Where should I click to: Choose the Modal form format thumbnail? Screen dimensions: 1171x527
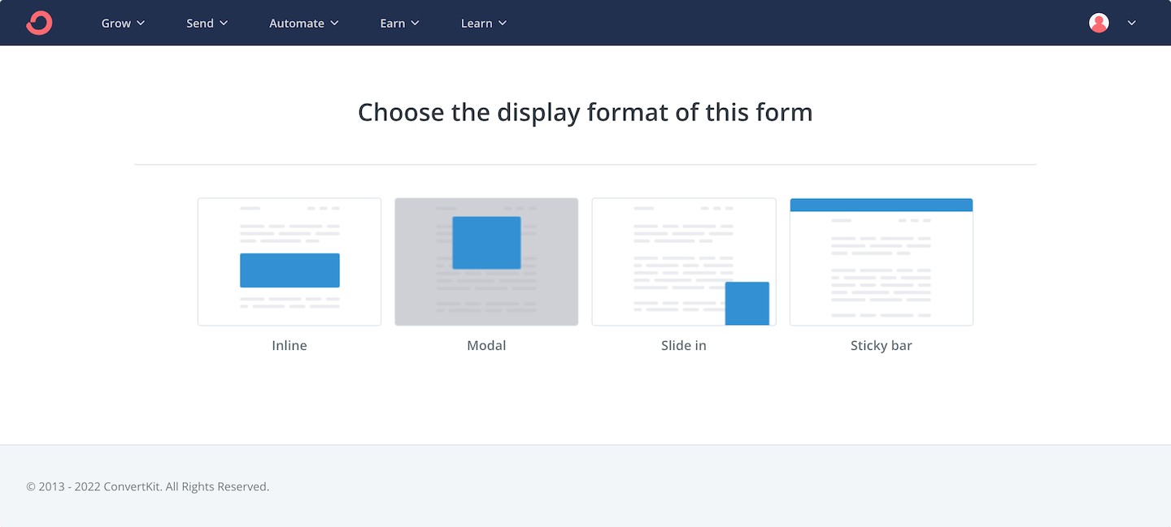tap(486, 261)
